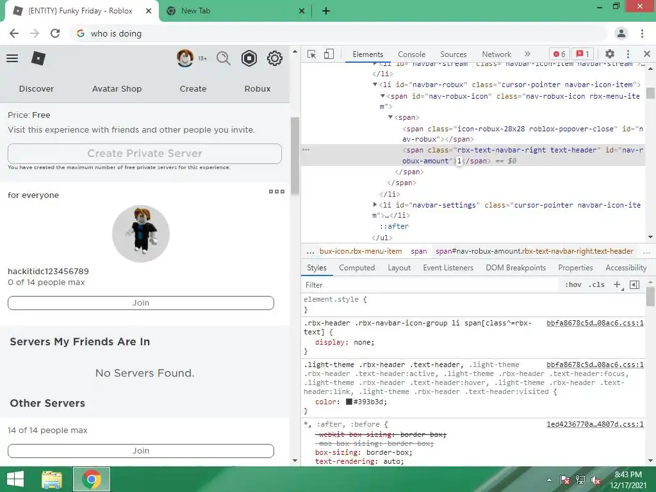Focus the Styles Filter input field
656x492 pixels.
pos(431,285)
